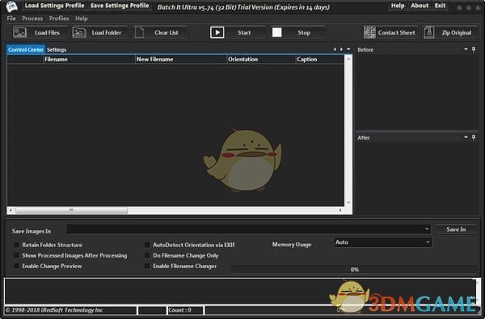Screen dimensions: 485x319
Task: Click Load Settings Profile button
Action: coord(54,6)
